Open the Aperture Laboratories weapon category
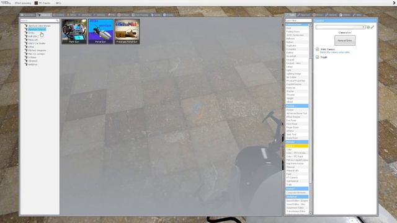Viewport: 397px width, 223px height. tap(39, 26)
